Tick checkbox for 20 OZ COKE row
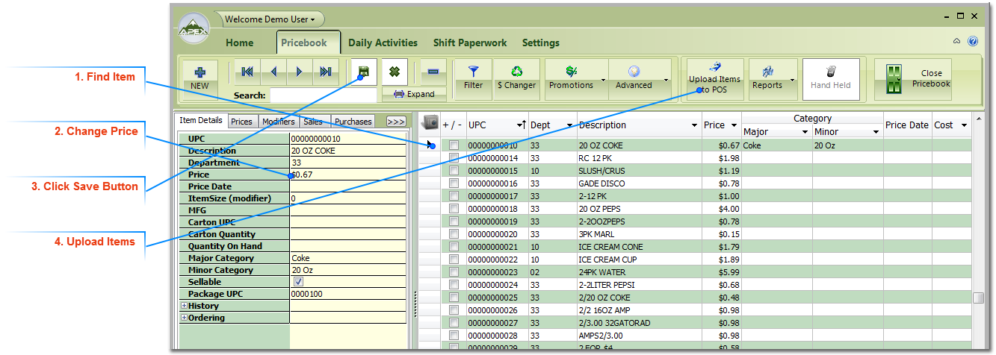 (x=454, y=145)
